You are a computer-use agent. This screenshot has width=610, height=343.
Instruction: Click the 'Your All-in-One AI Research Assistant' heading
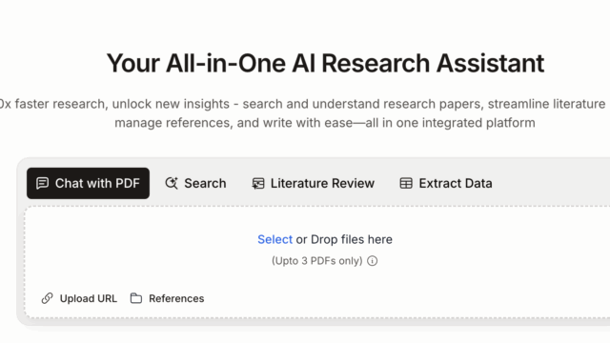(x=325, y=64)
